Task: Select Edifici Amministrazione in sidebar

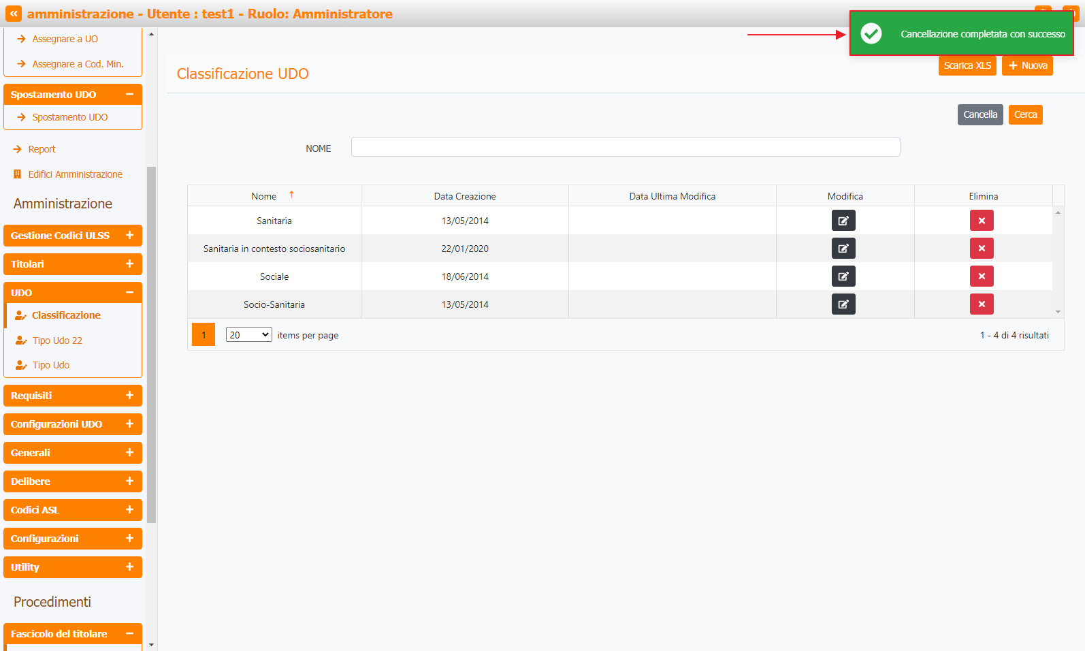Action: [75, 174]
